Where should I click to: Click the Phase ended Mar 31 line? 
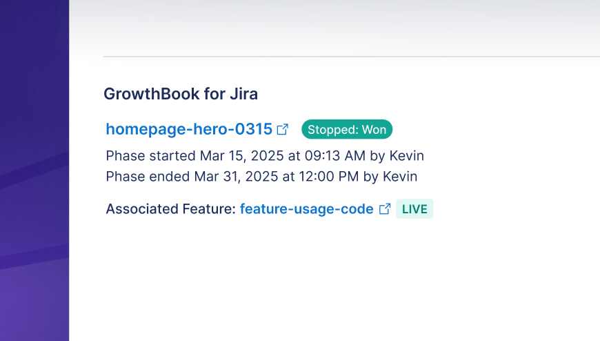(x=261, y=177)
